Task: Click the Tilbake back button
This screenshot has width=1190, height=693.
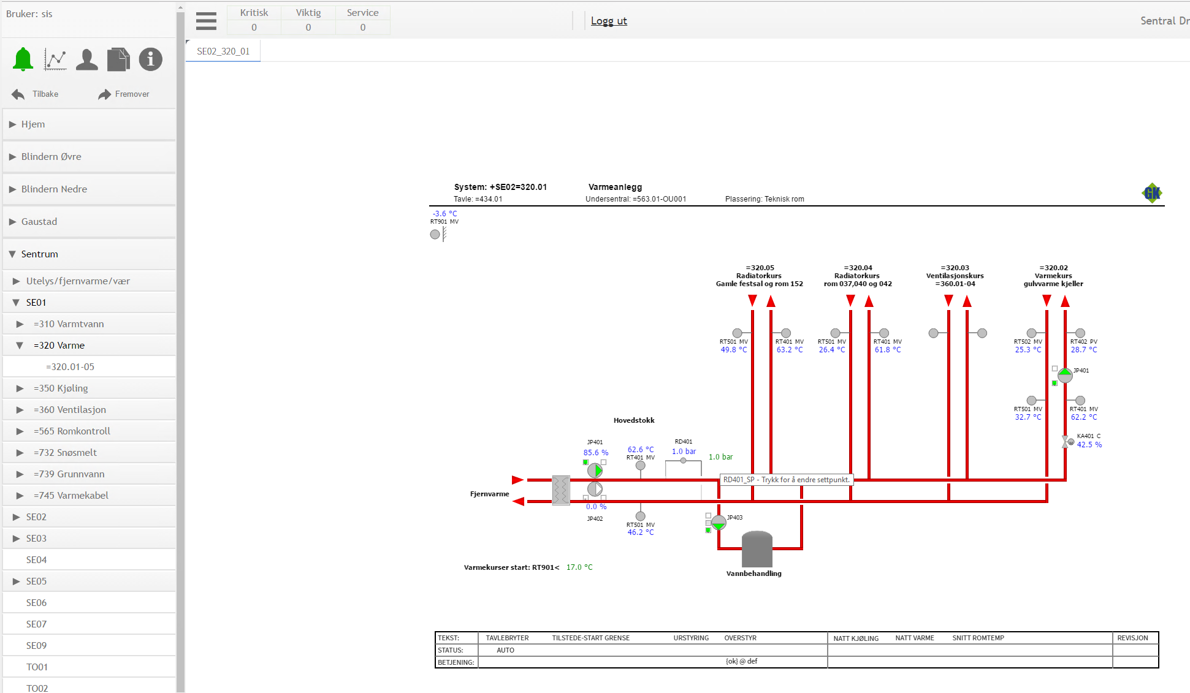Action: (36, 94)
